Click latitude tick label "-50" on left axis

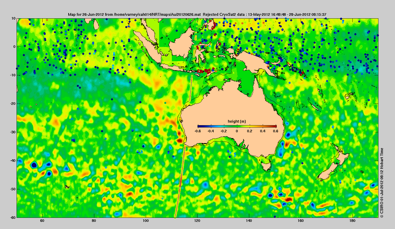(13, 189)
